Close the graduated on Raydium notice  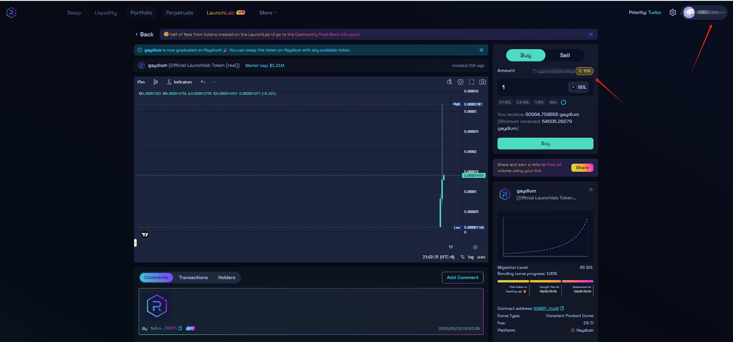[x=481, y=50]
